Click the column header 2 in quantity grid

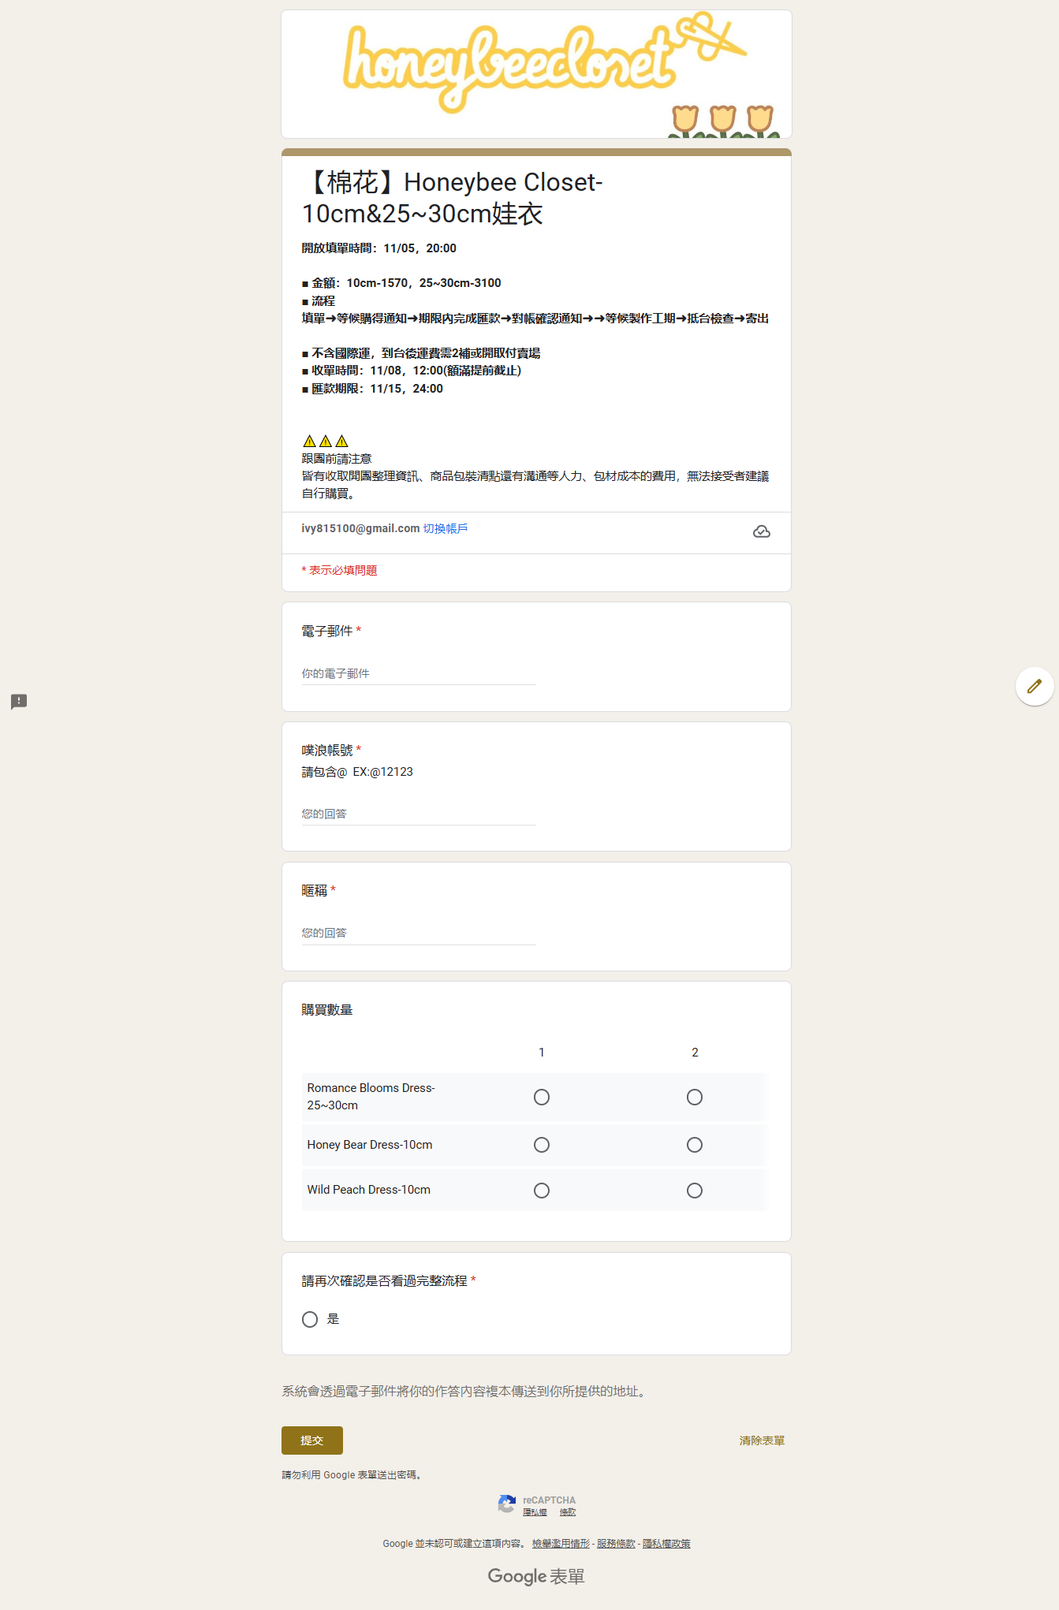[695, 1053]
